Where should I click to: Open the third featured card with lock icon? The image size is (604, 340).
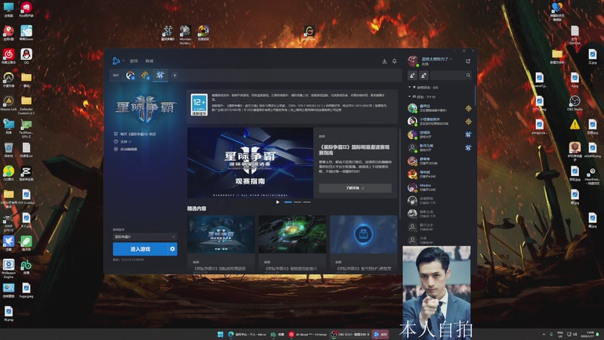pyautogui.click(x=363, y=243)
